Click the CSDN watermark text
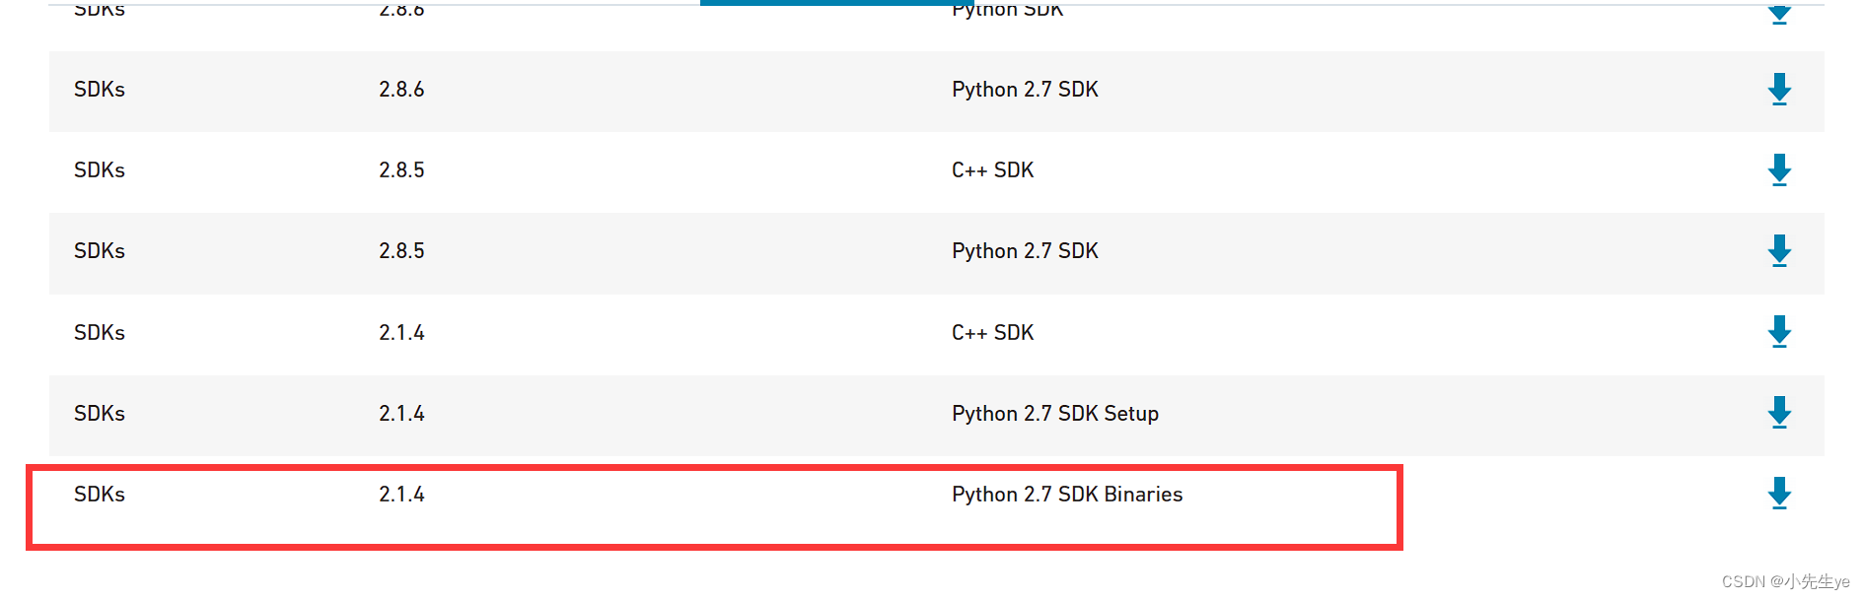The width and height of the screenshot is (1865, 600). pos(1785,581)
